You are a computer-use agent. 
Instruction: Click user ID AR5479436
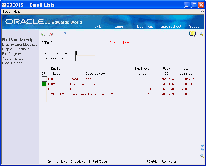coord(166,84)
